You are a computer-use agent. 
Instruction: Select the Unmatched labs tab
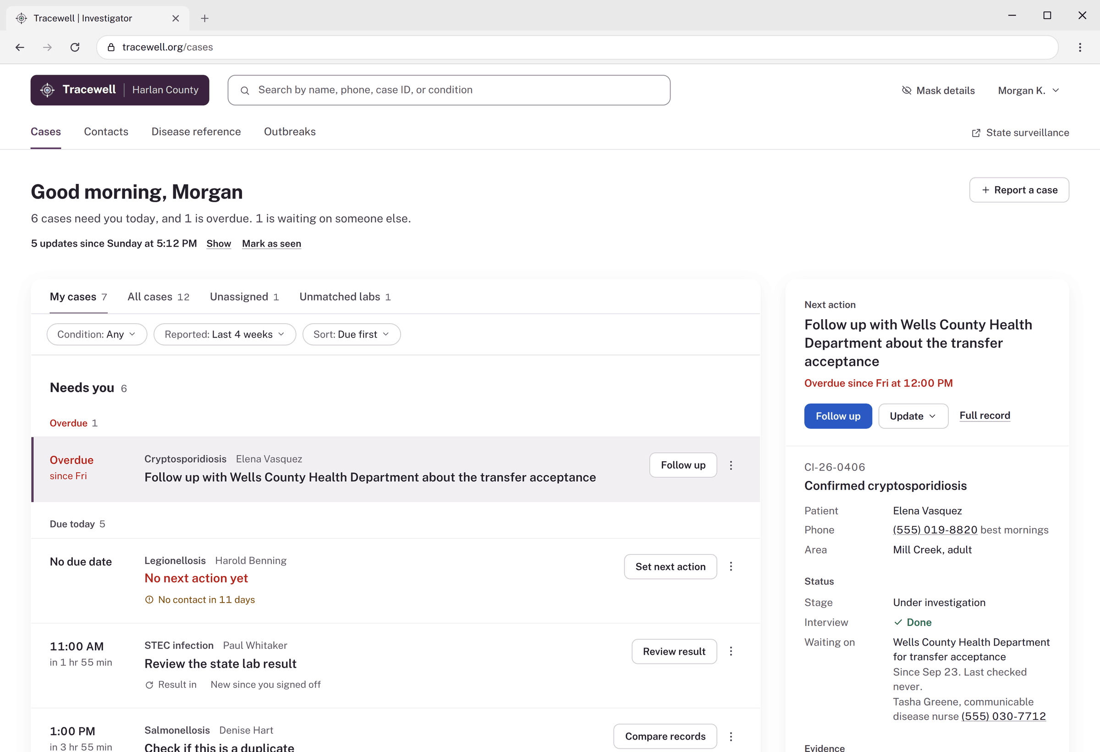click(x=345, y=297)
